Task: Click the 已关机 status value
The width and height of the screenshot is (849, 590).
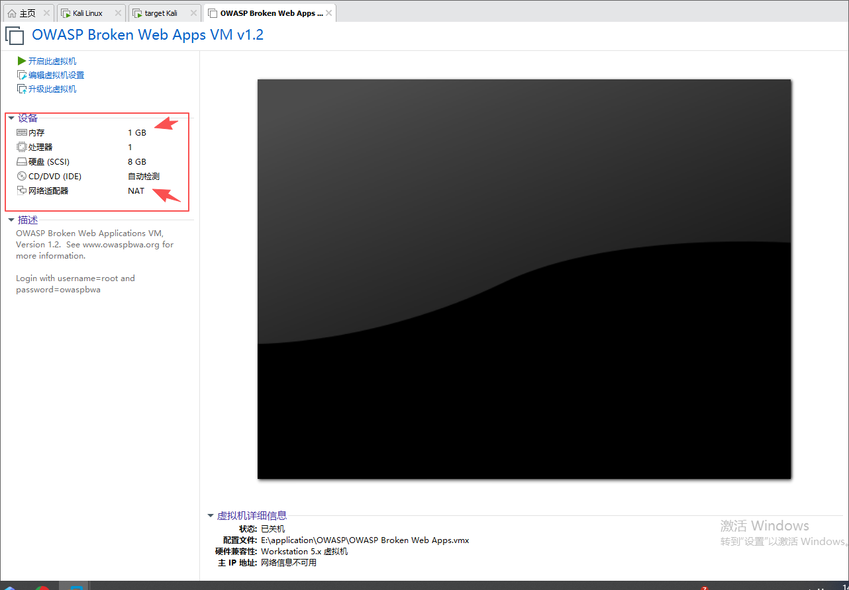Action: 273,529
